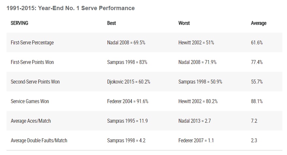Select the Best column header

coord(111,23)
